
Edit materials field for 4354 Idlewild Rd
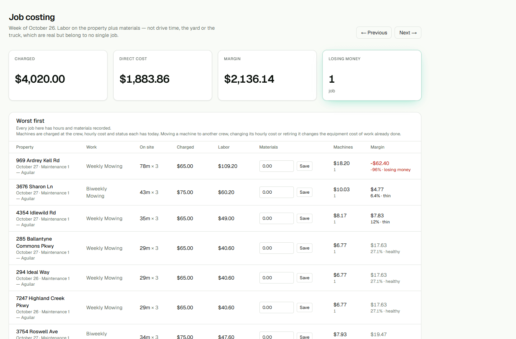[x=276, y=218]
